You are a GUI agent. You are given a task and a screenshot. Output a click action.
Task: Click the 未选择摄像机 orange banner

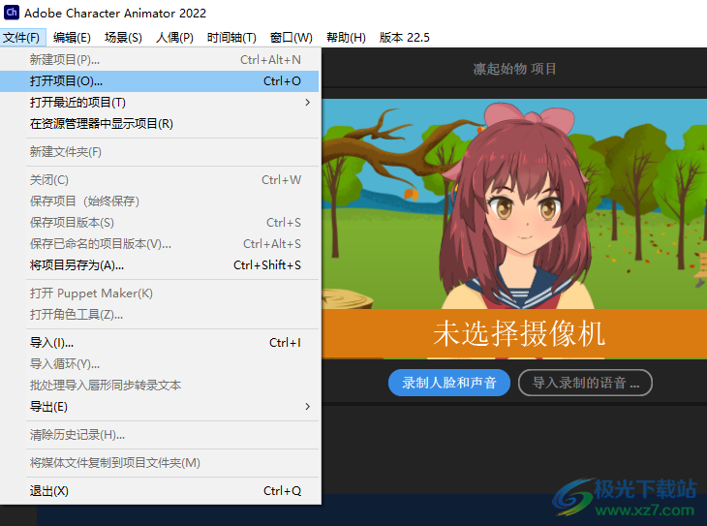(514, 334)
